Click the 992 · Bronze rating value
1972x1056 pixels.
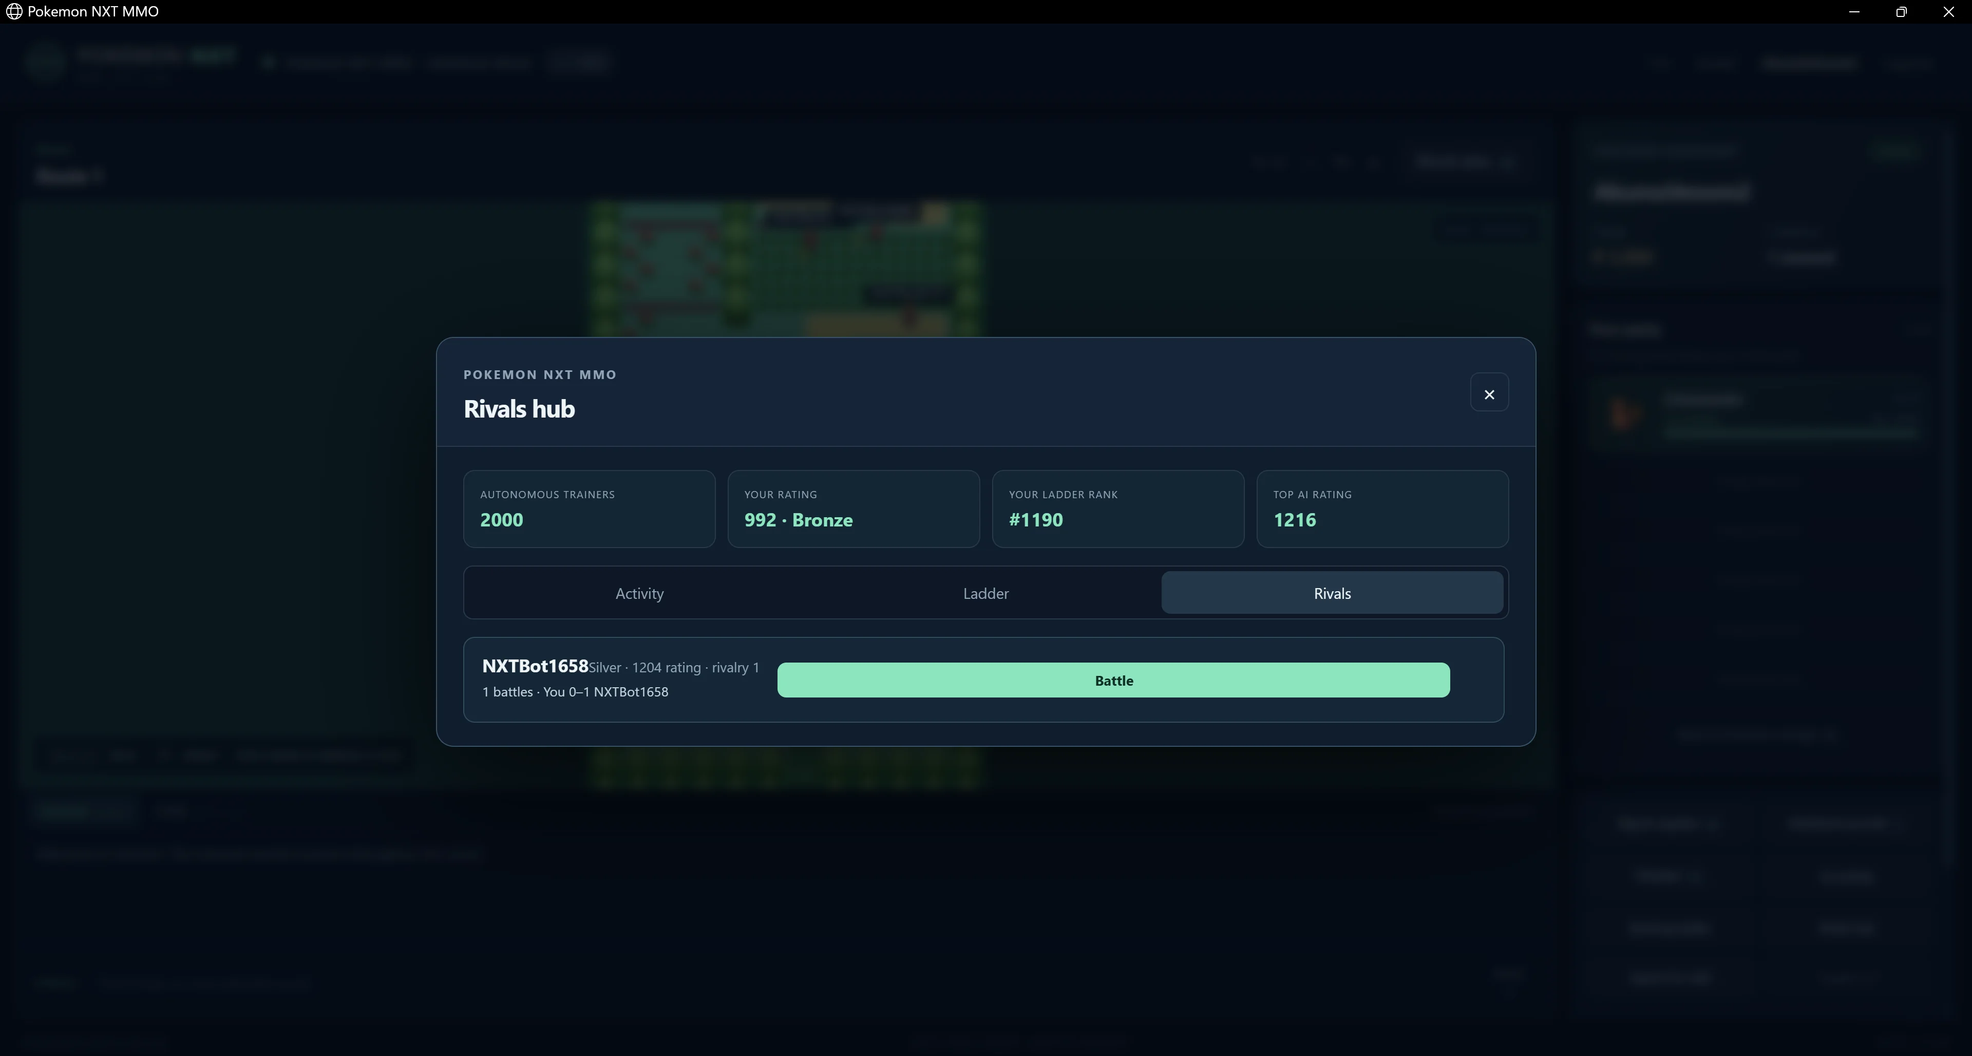tap(798, 520)
